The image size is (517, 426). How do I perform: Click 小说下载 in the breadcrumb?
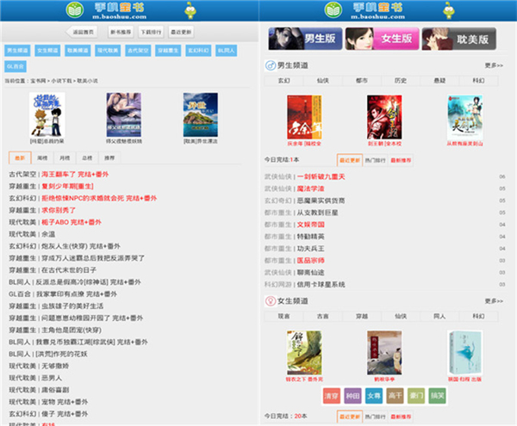tap(61, 81)
